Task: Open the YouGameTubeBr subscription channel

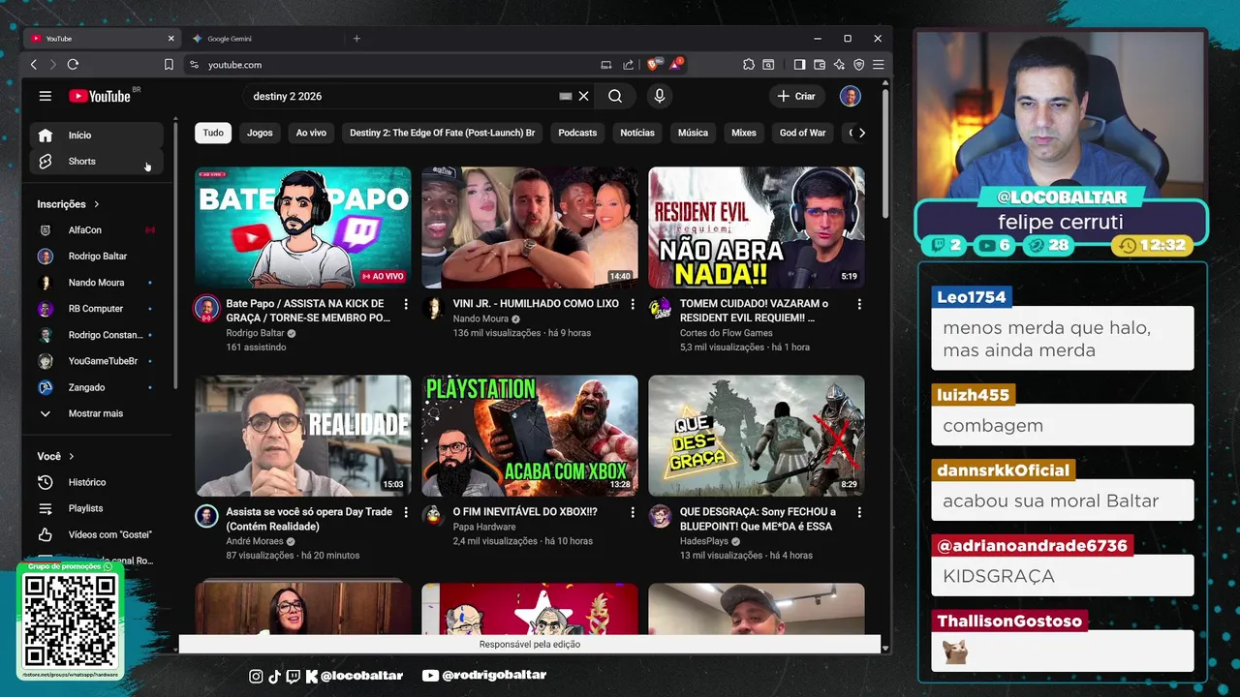Action: 96,361
